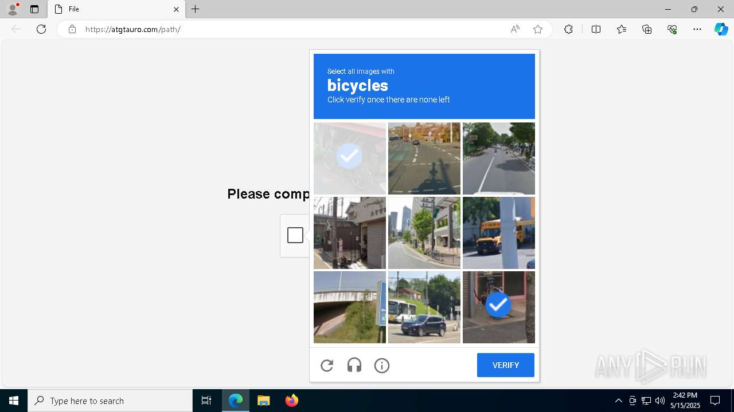The width and height of the screenshot is (734, 412).
Task: Open a new tab
Action: [x=196, y=9]
